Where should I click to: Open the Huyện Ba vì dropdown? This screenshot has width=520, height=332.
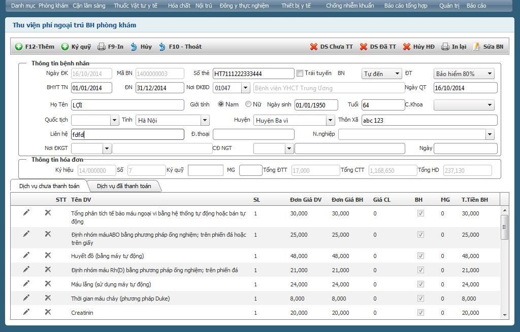tap(330, 121)
